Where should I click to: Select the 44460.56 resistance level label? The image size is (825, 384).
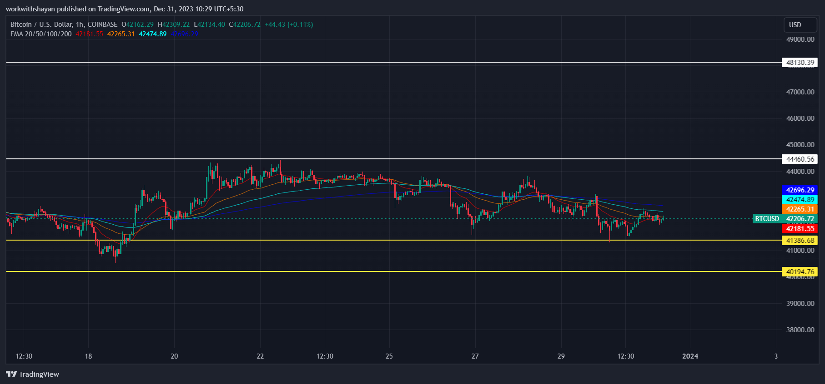coord(800,159)
